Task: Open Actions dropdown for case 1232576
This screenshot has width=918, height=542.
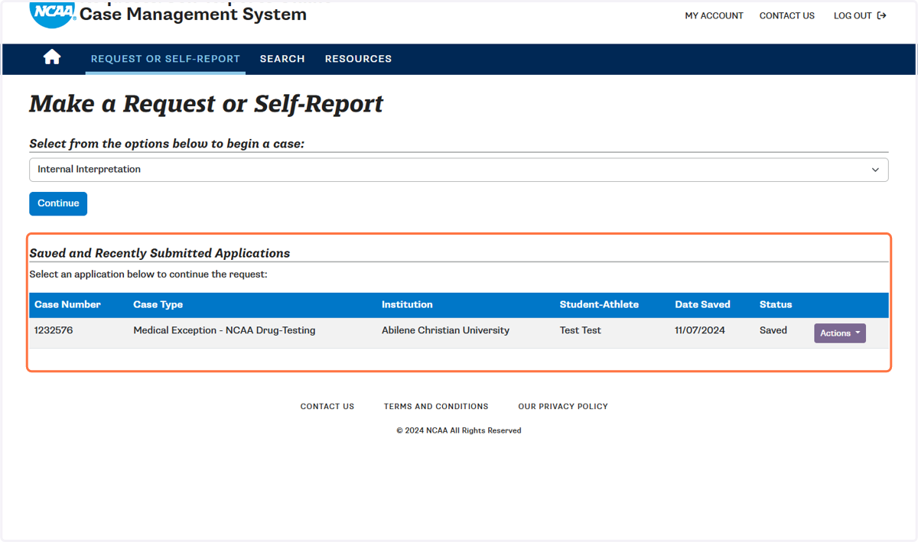Action: pyautogui.click(x=839, y=333)
